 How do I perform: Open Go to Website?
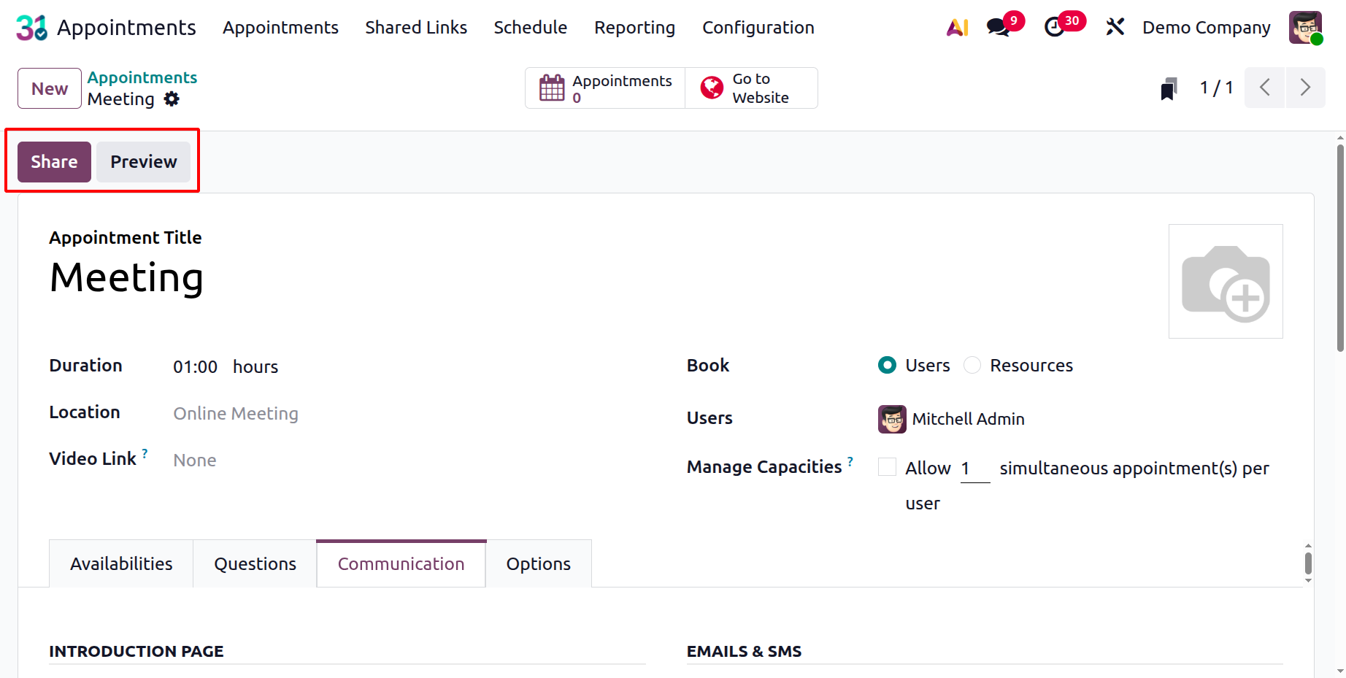[752, 88]
